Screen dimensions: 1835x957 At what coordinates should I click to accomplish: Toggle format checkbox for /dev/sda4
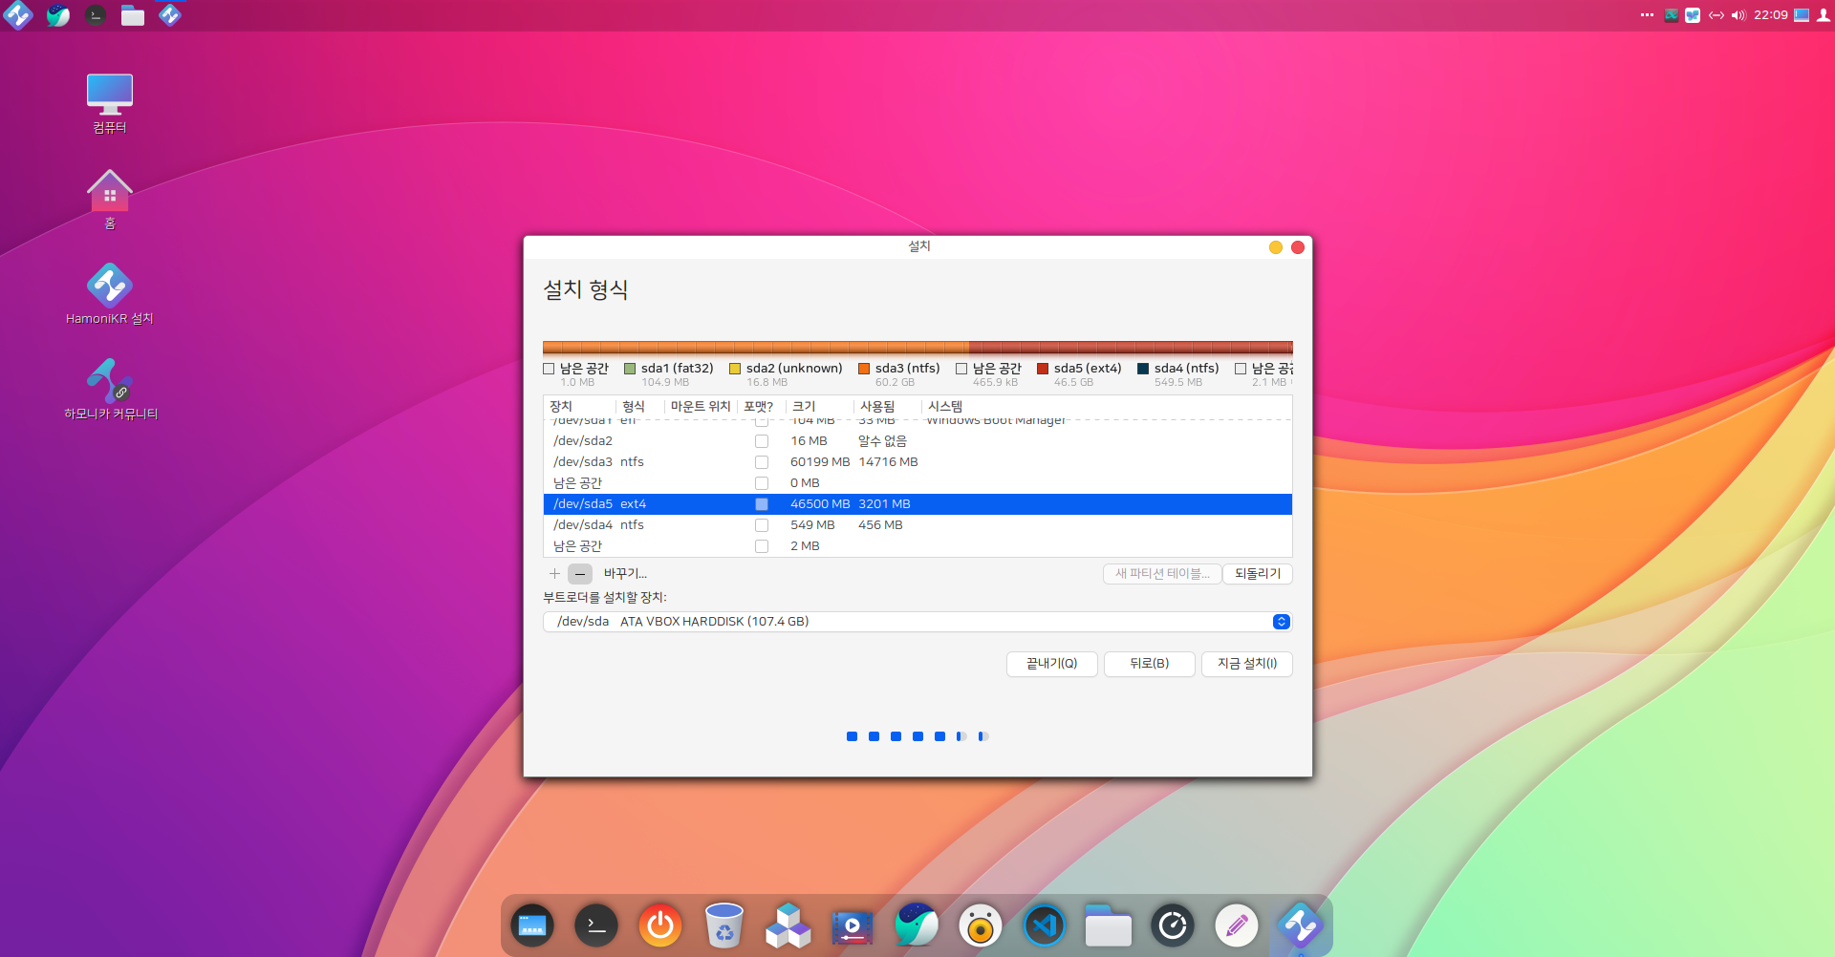tap(762, 525)
